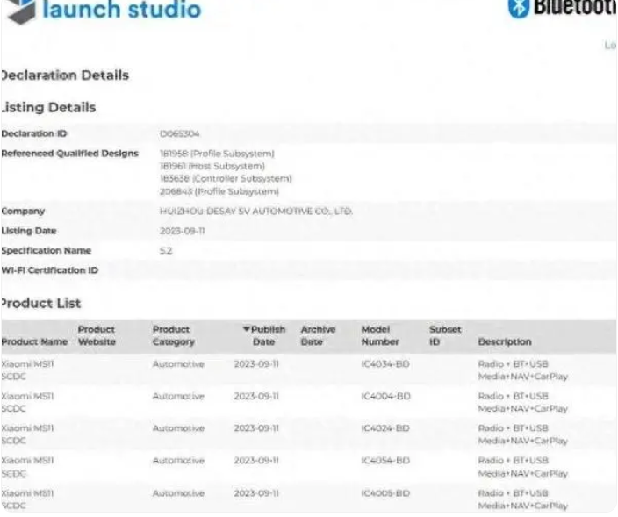618x517 pixels.
Task: Click the Bluetooth logo icon
Action: point(518,8)
